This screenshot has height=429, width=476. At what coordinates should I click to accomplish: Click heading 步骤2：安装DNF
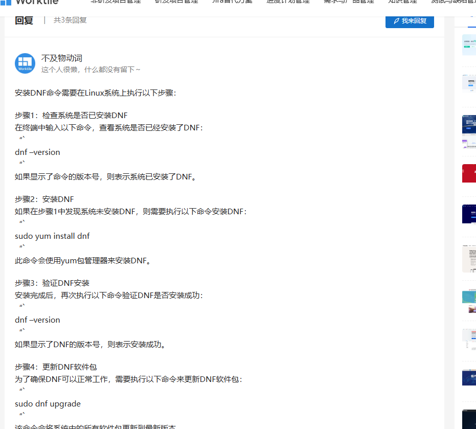pyautogui.click(x=44, y=199)
